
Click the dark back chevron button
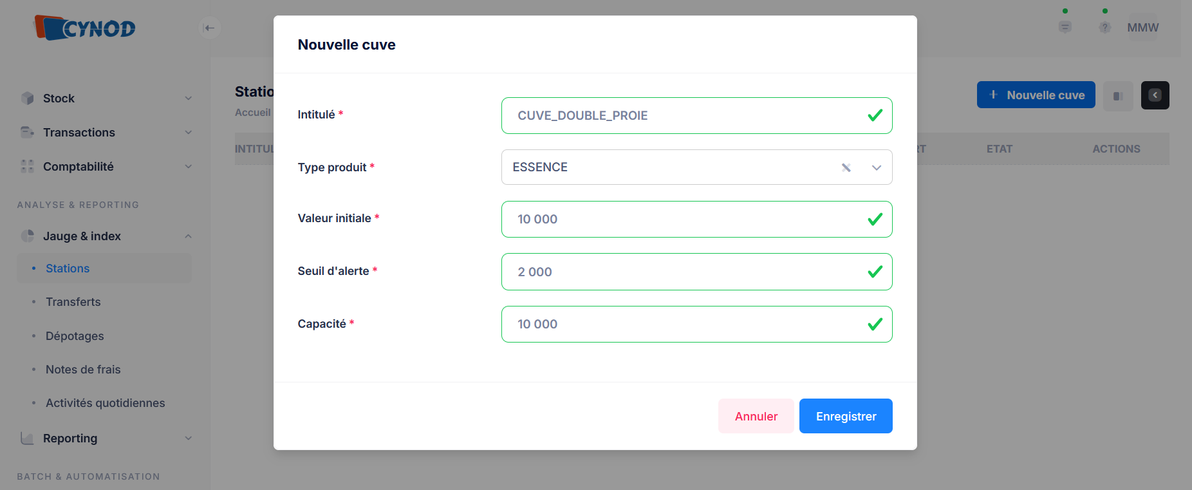point(1155,95)
